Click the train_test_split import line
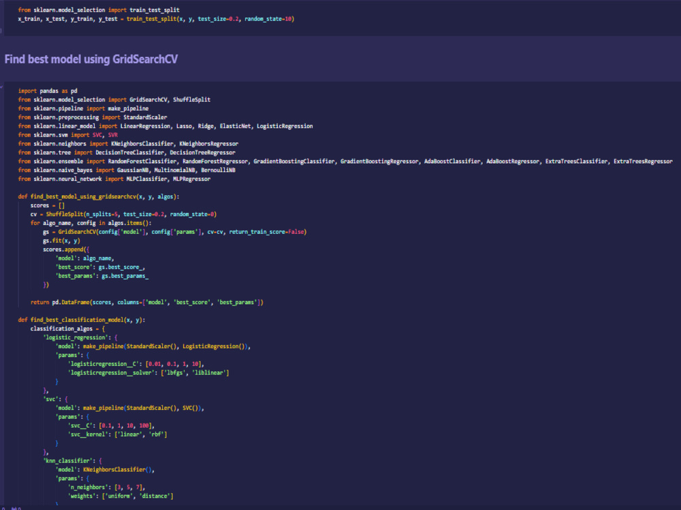Viewport: 681px width, 510px height. pos(99,10)
